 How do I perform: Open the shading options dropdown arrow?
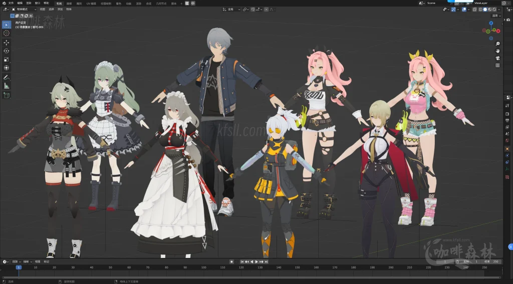click(x=499, y=10)
